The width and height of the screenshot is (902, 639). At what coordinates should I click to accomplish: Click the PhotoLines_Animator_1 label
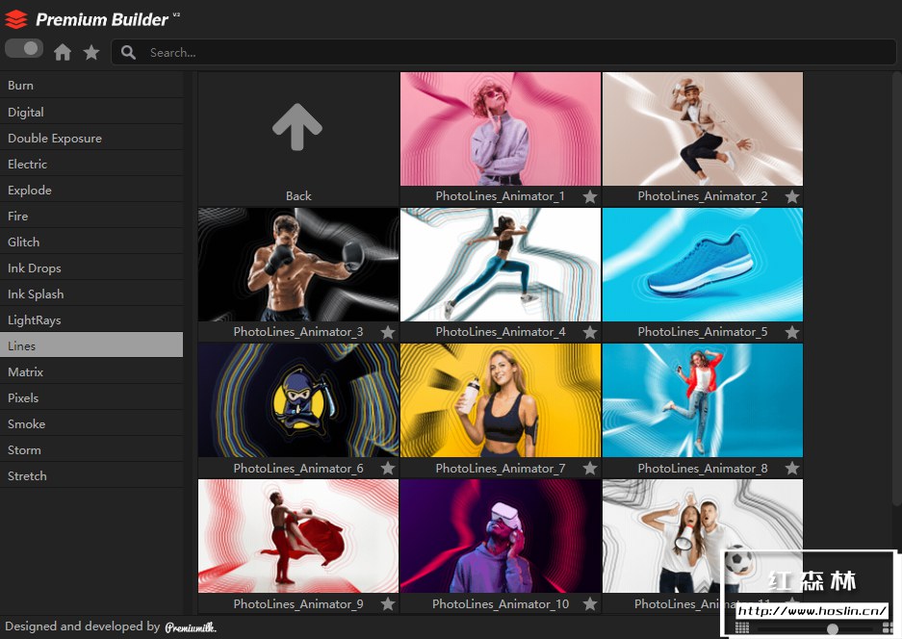[500, 196]
